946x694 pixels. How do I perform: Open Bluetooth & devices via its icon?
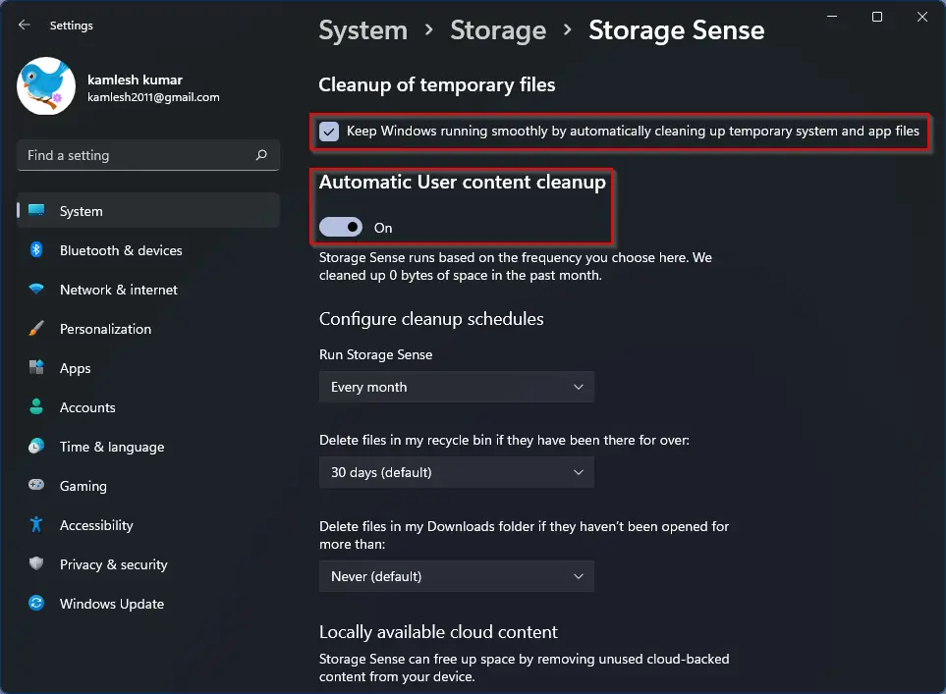(x=36, y=249)
